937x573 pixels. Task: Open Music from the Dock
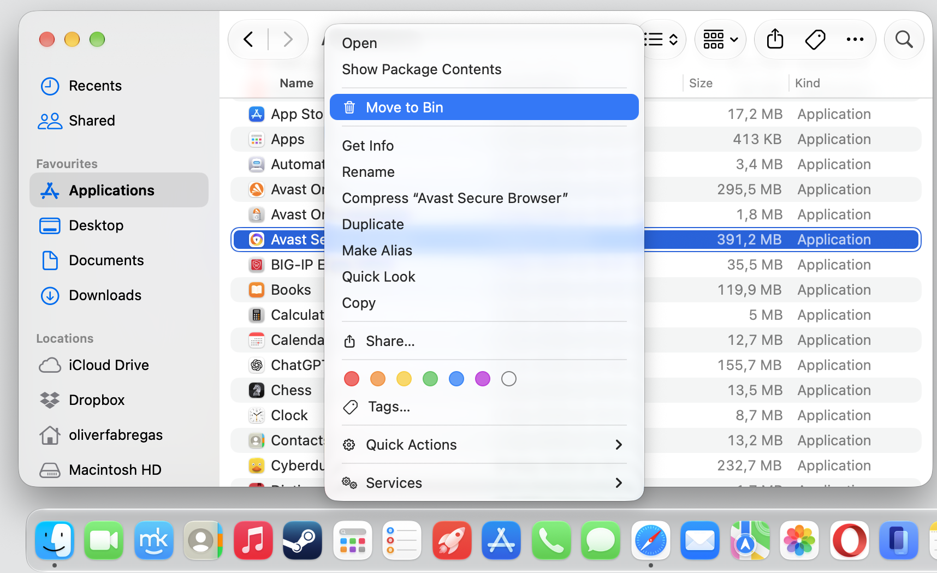coord(253,540)
